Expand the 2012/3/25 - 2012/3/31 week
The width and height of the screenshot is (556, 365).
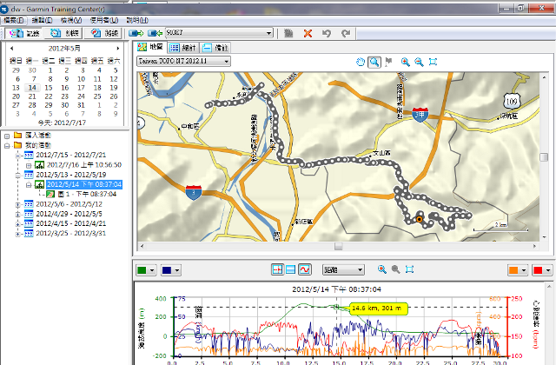click(17, 234)
